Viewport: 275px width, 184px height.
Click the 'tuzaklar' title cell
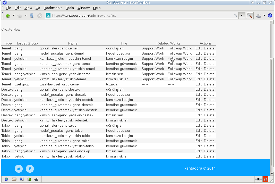(112, 84)
